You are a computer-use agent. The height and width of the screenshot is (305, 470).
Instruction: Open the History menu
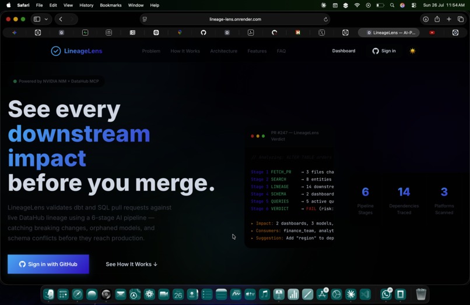coord(86,5)
